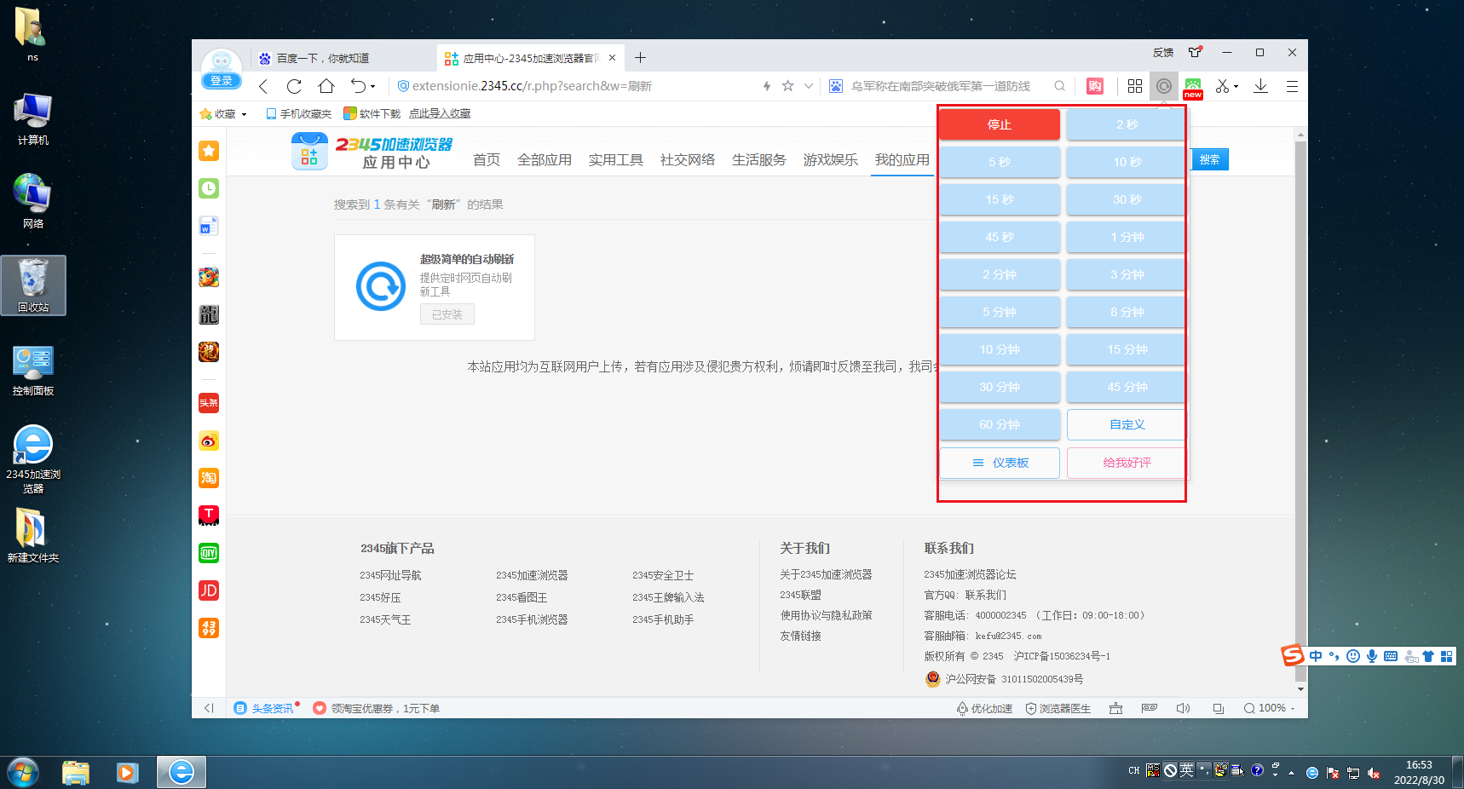Open the 仪表板 dashboard button
1464x789 pixels.
coord(1000,463)
